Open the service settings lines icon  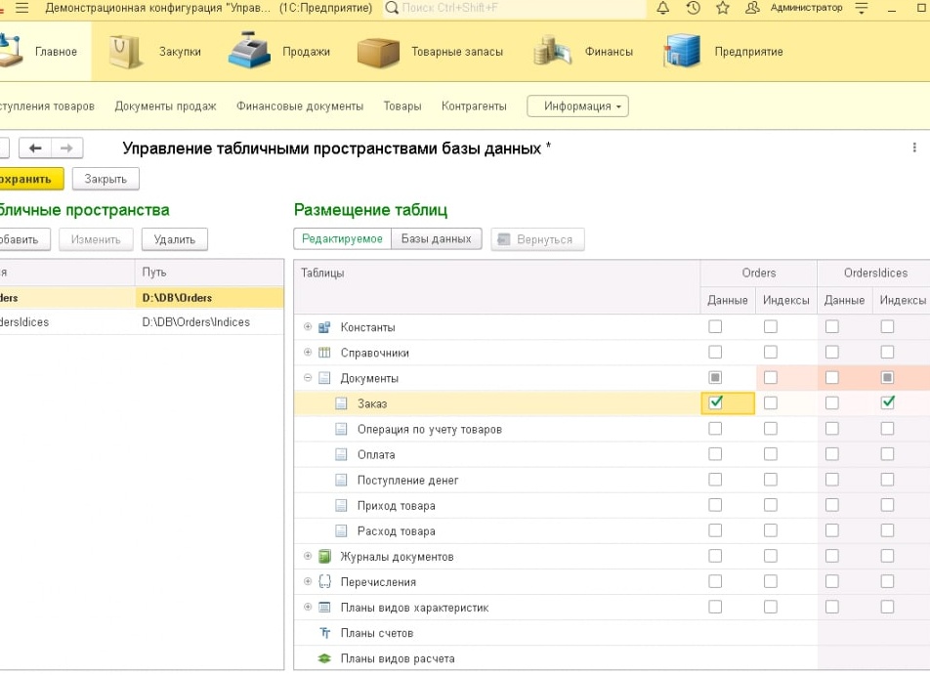tap(862, 9)
